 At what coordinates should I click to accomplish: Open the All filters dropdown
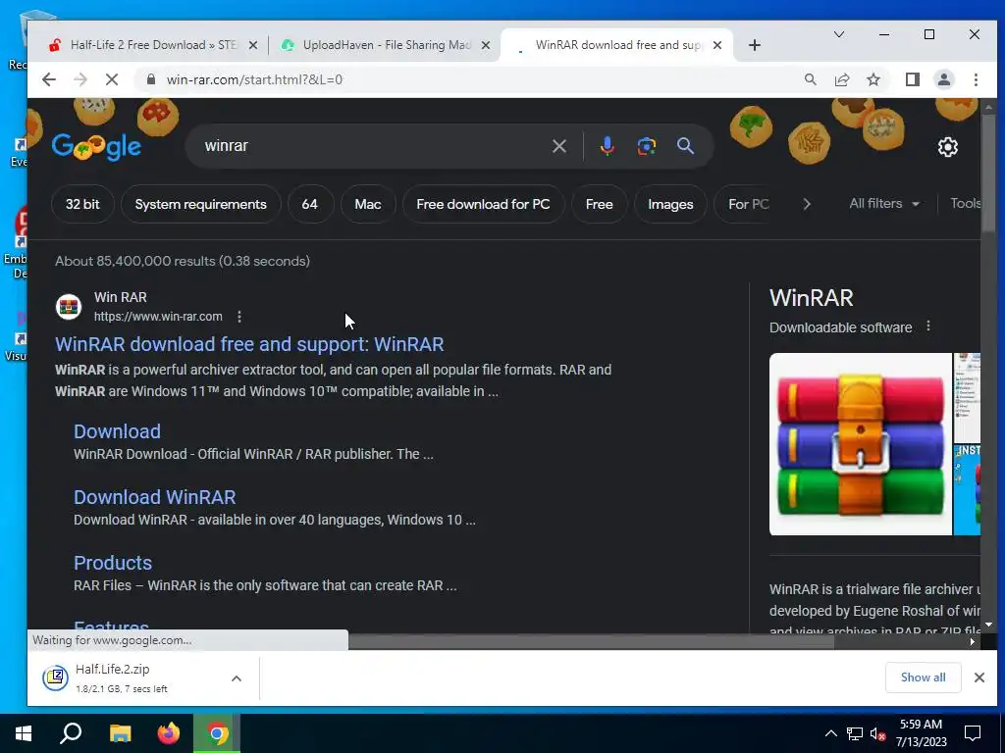[884, 204]
